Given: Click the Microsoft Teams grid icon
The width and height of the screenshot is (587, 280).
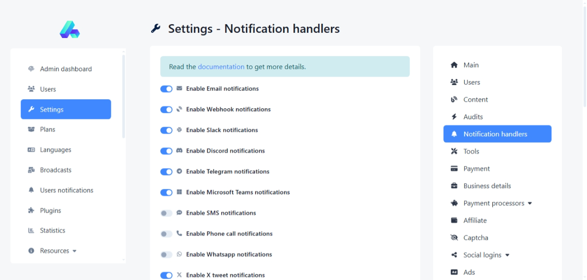Looking at the screenshot, I should (179, 192).
